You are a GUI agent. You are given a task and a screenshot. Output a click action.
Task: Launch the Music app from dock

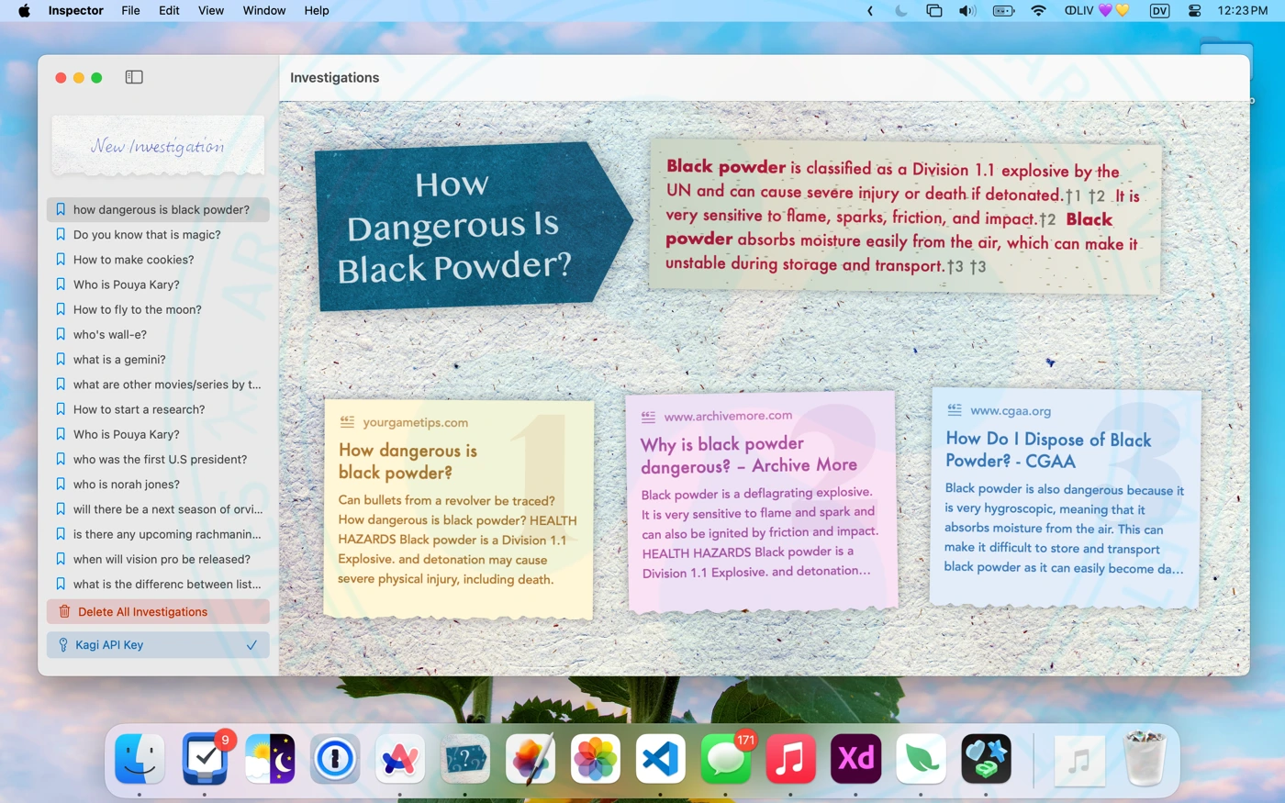pyautogui.click(x=790, y=759)
